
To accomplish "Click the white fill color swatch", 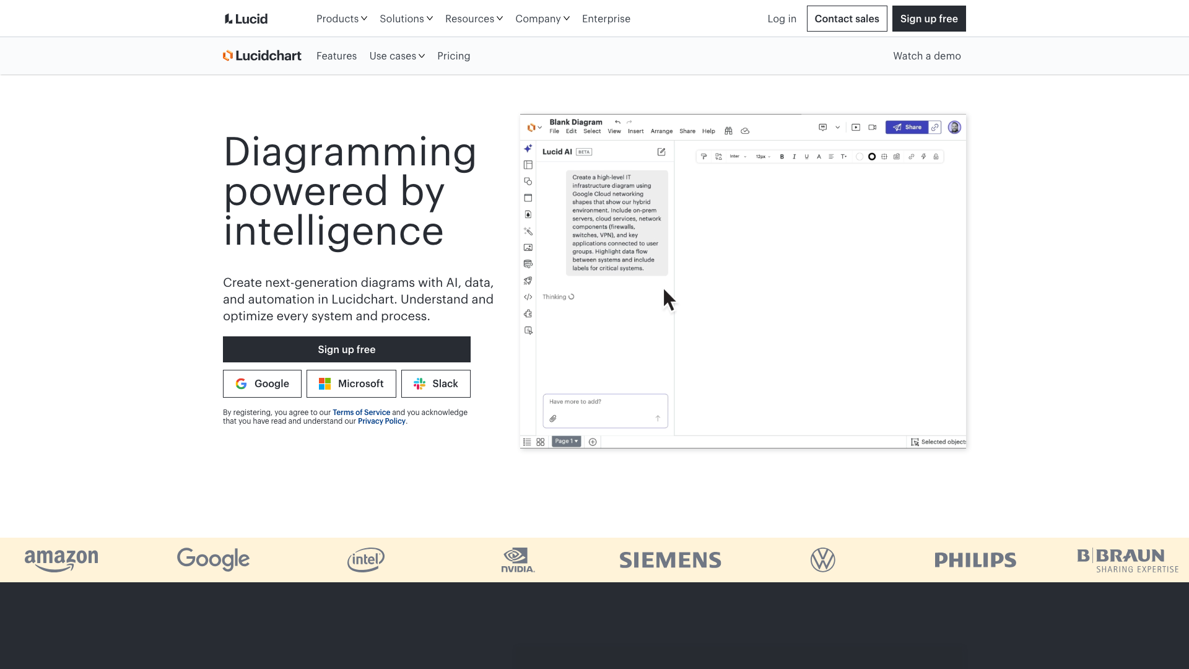I will [860, 157].
